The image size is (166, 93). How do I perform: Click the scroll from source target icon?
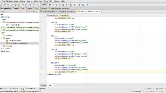point(26,11)
